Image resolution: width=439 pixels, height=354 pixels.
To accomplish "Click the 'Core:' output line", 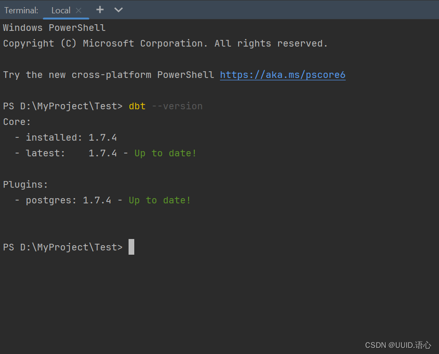I will click(17, 122).
